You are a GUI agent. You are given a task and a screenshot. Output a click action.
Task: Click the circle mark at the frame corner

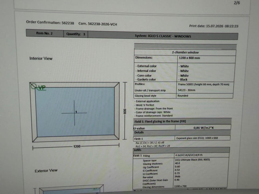tap(33, 86)
